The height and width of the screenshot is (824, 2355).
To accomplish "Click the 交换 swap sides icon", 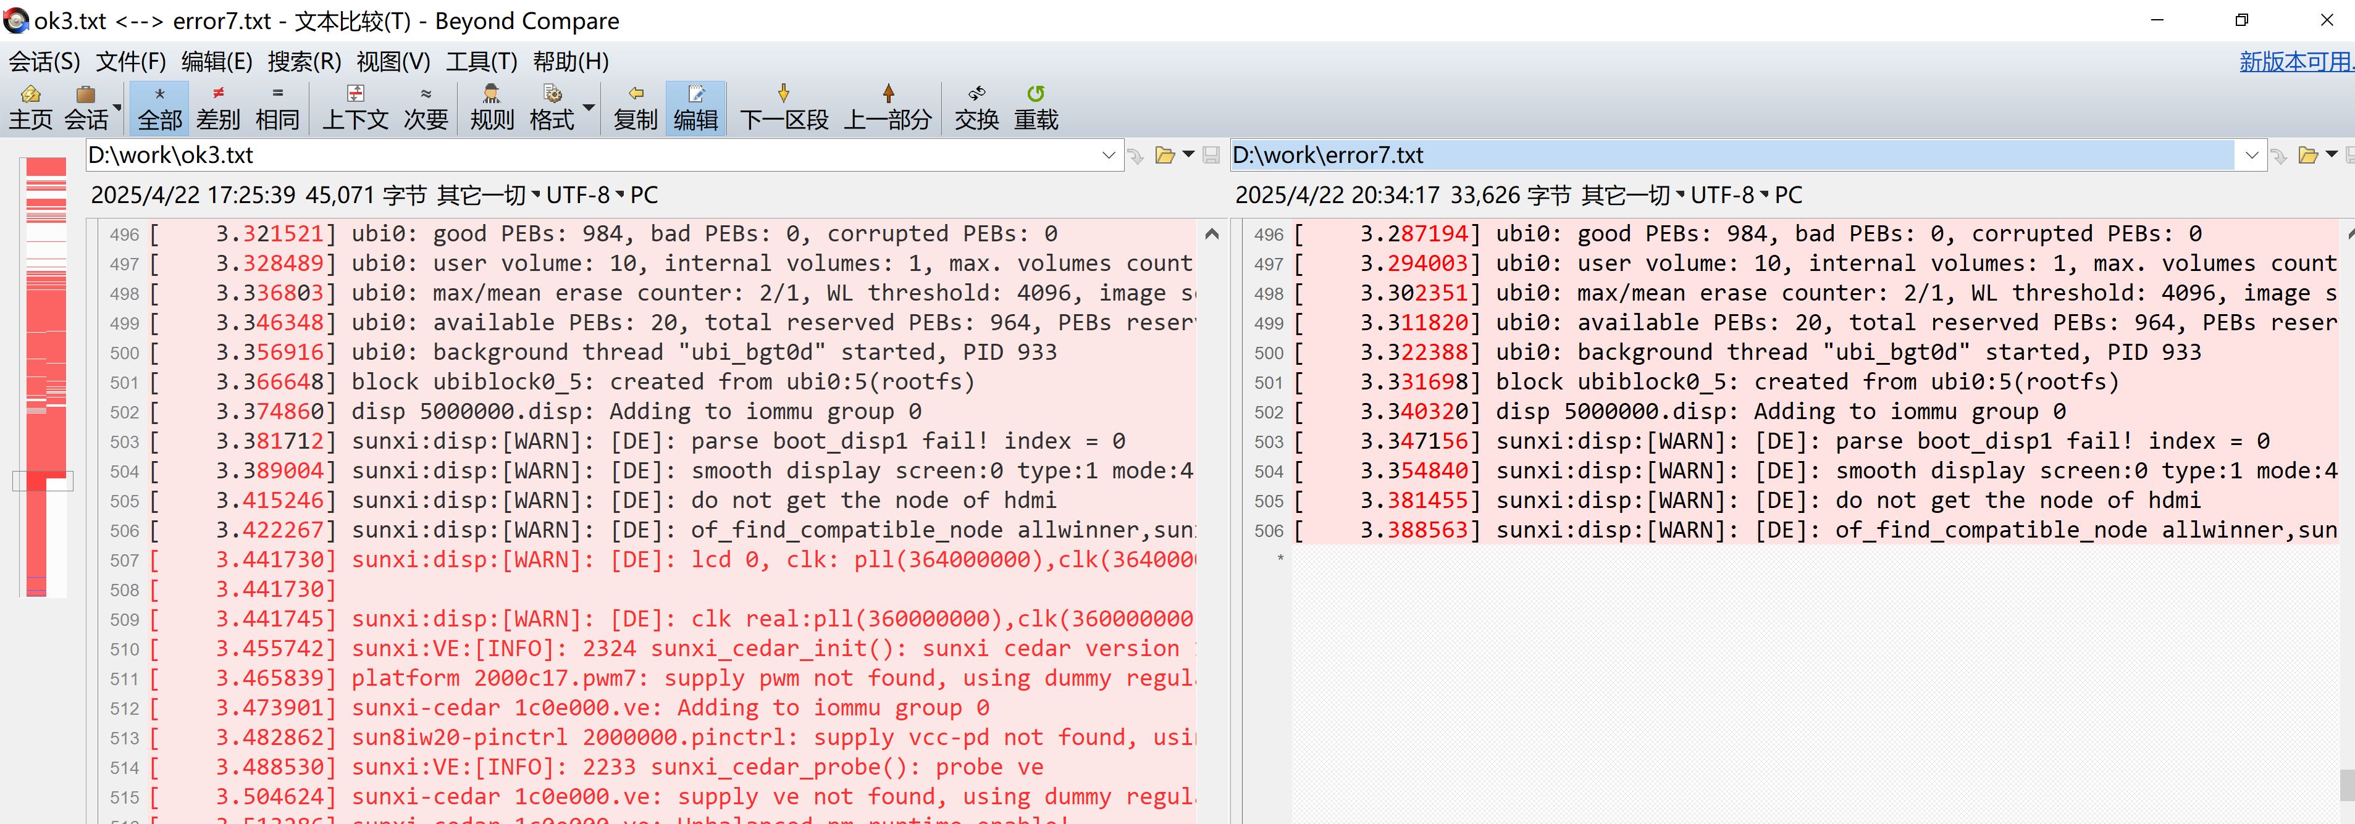I will coord(976,108).
